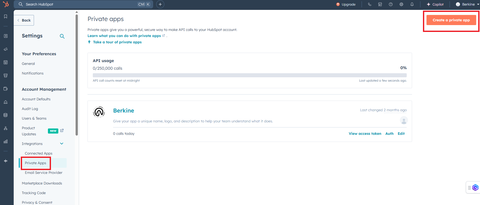
Task: Open Account Defaults
Action: point(36,99)
